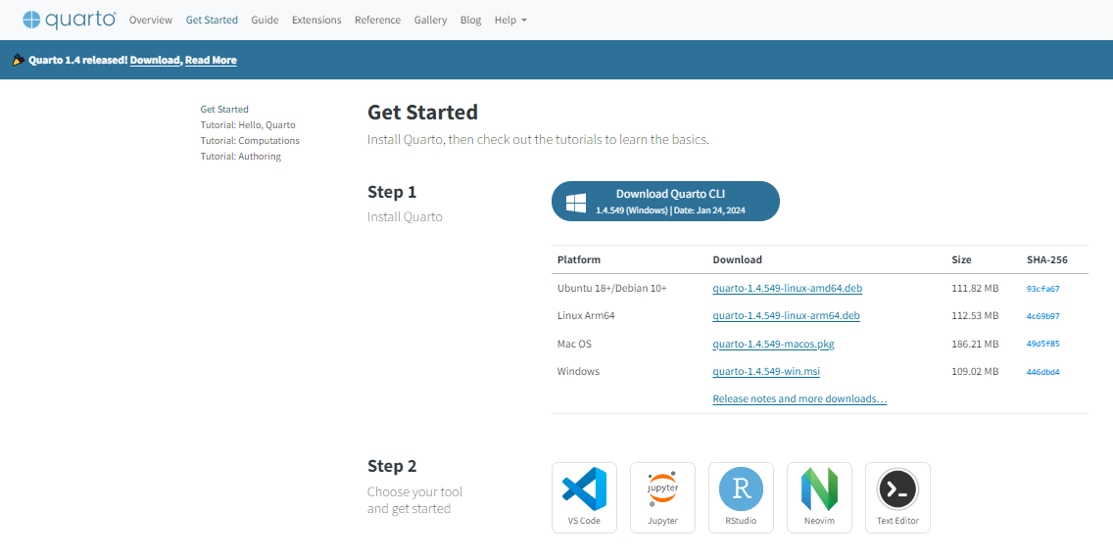Go to the Guide nav item
Image resolution: width=1113 pixels, height=556 pixels.
[265, 20]
